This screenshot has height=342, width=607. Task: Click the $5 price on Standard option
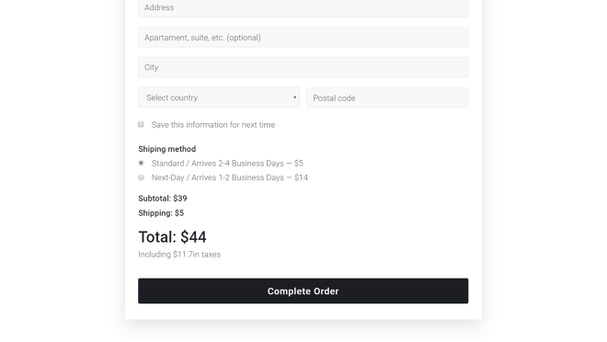(299, 164)
